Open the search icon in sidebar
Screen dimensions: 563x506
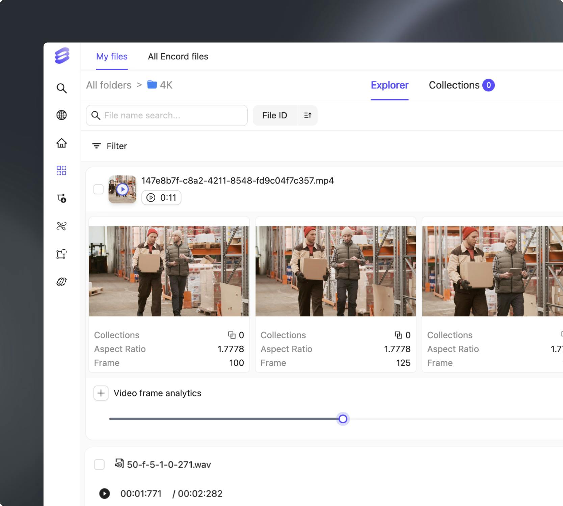tap(61, 88)
